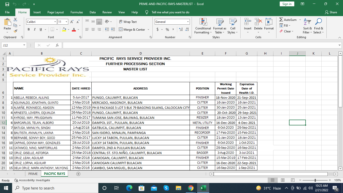Click the Format Painter brush icon
The image size is (343, 193).
point(15,31)
